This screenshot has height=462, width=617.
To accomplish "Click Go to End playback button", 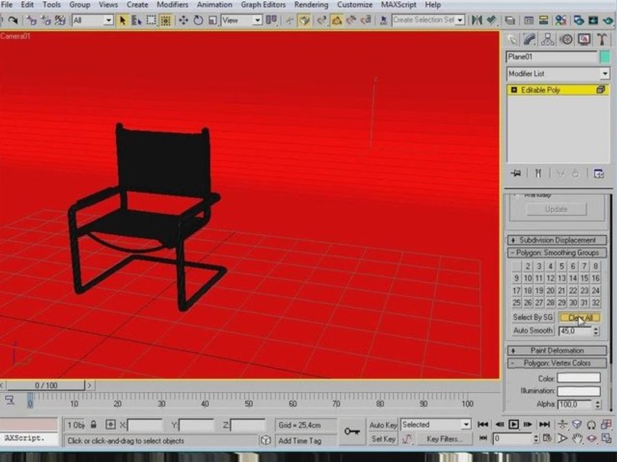I will [544, 424].
